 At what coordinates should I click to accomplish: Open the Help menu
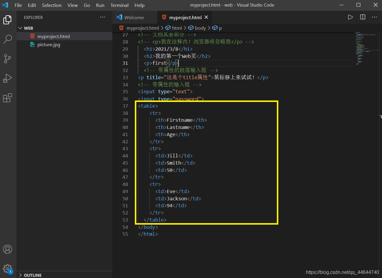pyautogui.click(x=139, y=5)
